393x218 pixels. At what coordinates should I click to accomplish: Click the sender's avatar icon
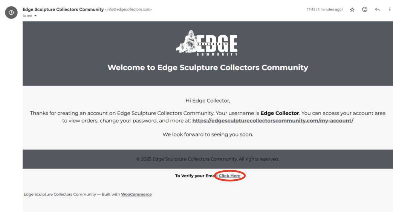pos(11,12)
